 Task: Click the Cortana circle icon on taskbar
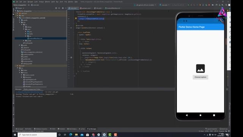(60, 135)
